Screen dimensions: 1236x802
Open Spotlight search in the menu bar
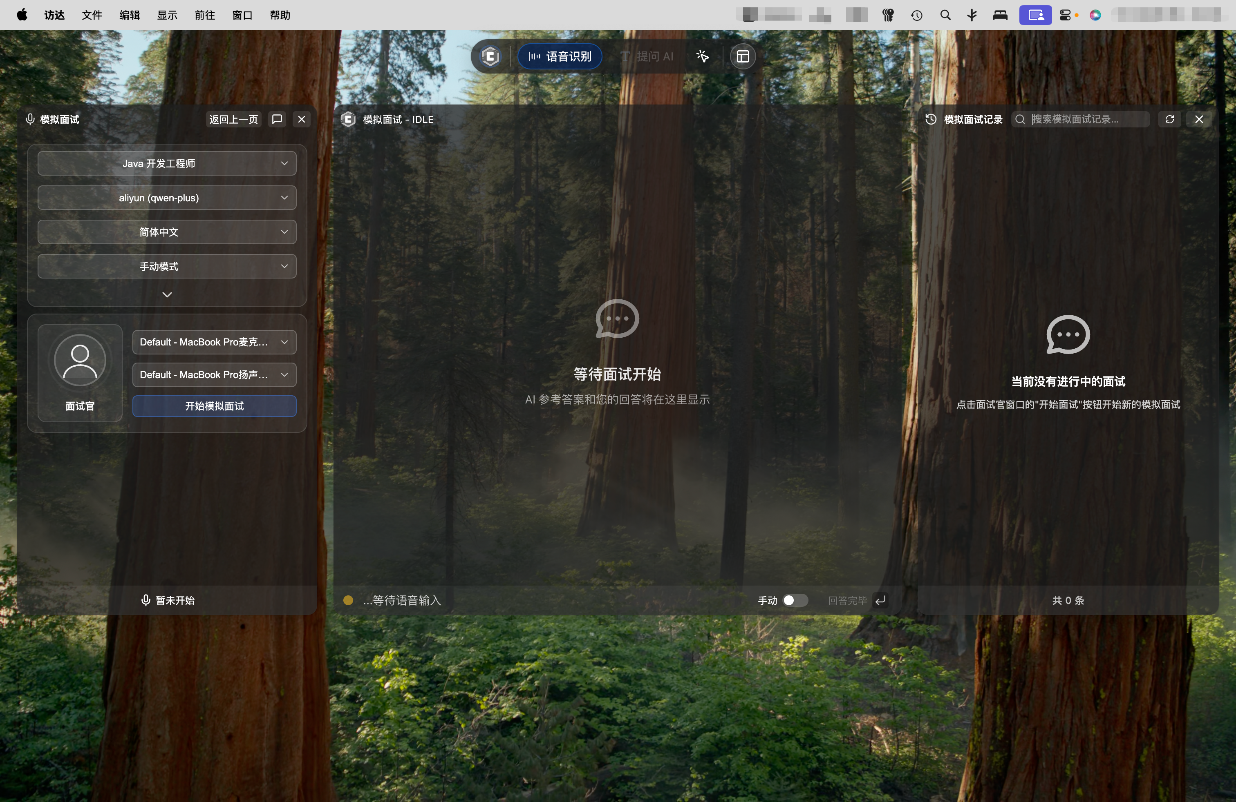tap(945, 15)
